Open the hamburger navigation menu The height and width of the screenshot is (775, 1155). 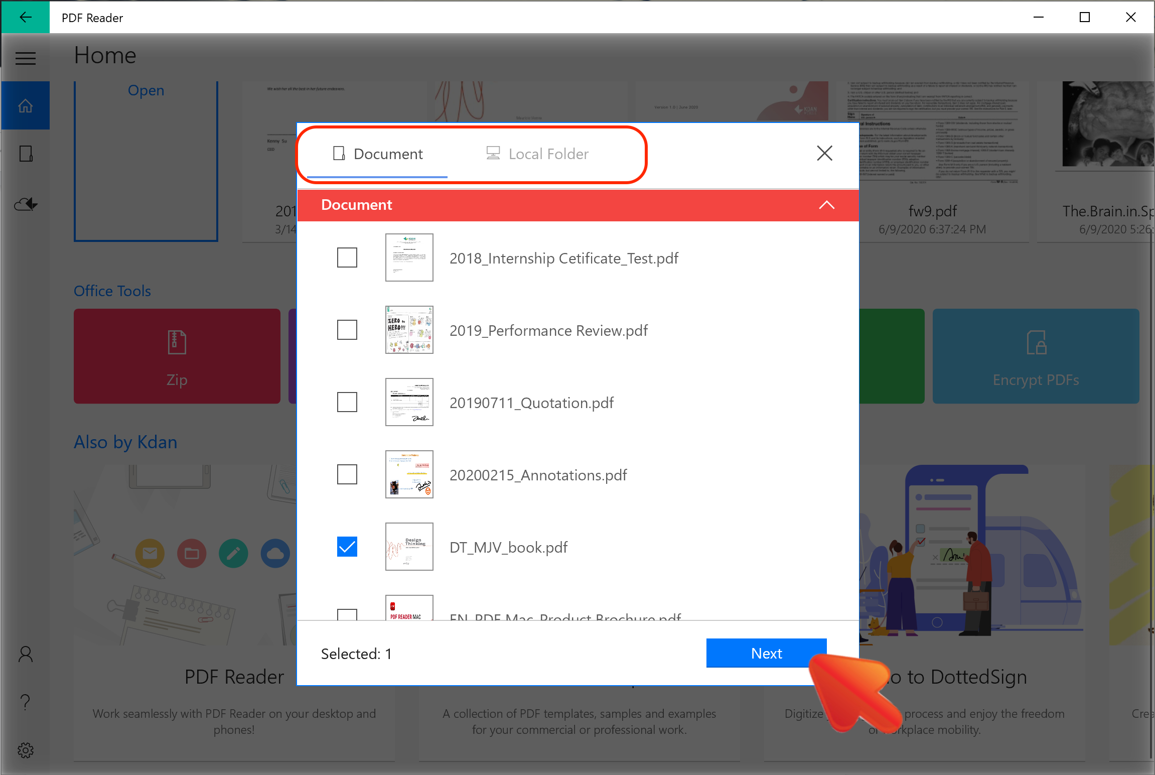(x=25, y=59)
